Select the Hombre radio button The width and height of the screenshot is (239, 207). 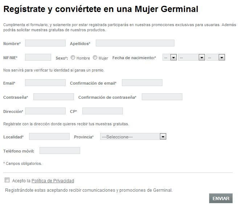pyautogui.click(x=73, y=57)
